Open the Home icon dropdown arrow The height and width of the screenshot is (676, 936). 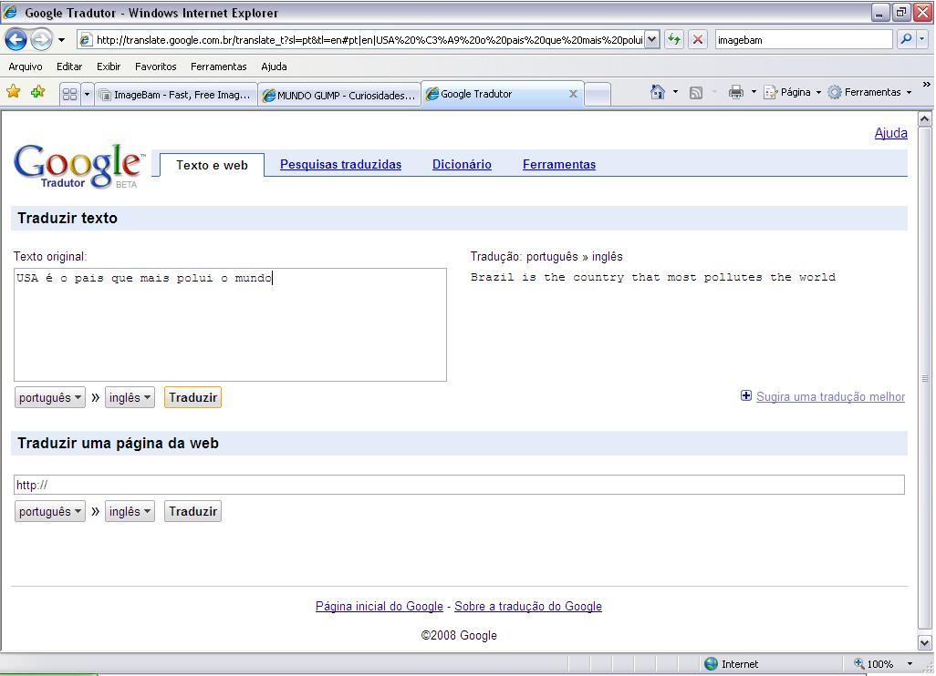675,92
